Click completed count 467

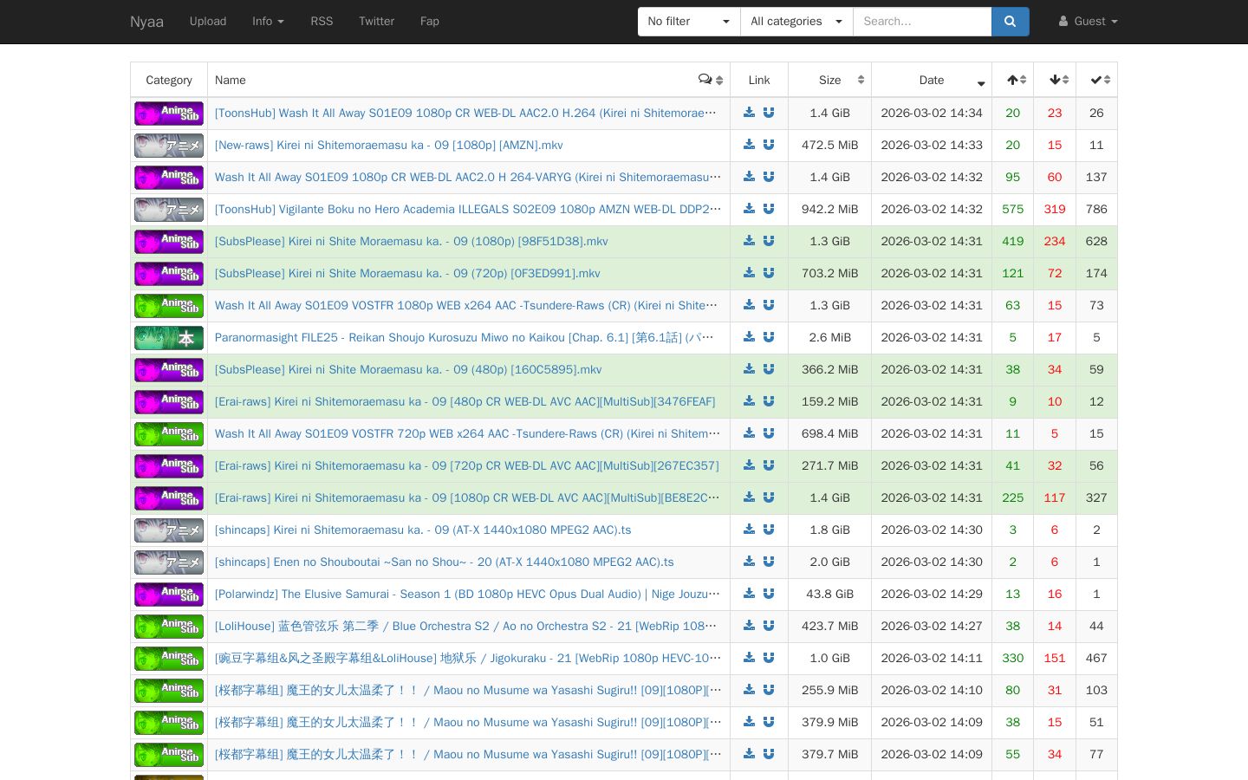point(1096,658)
